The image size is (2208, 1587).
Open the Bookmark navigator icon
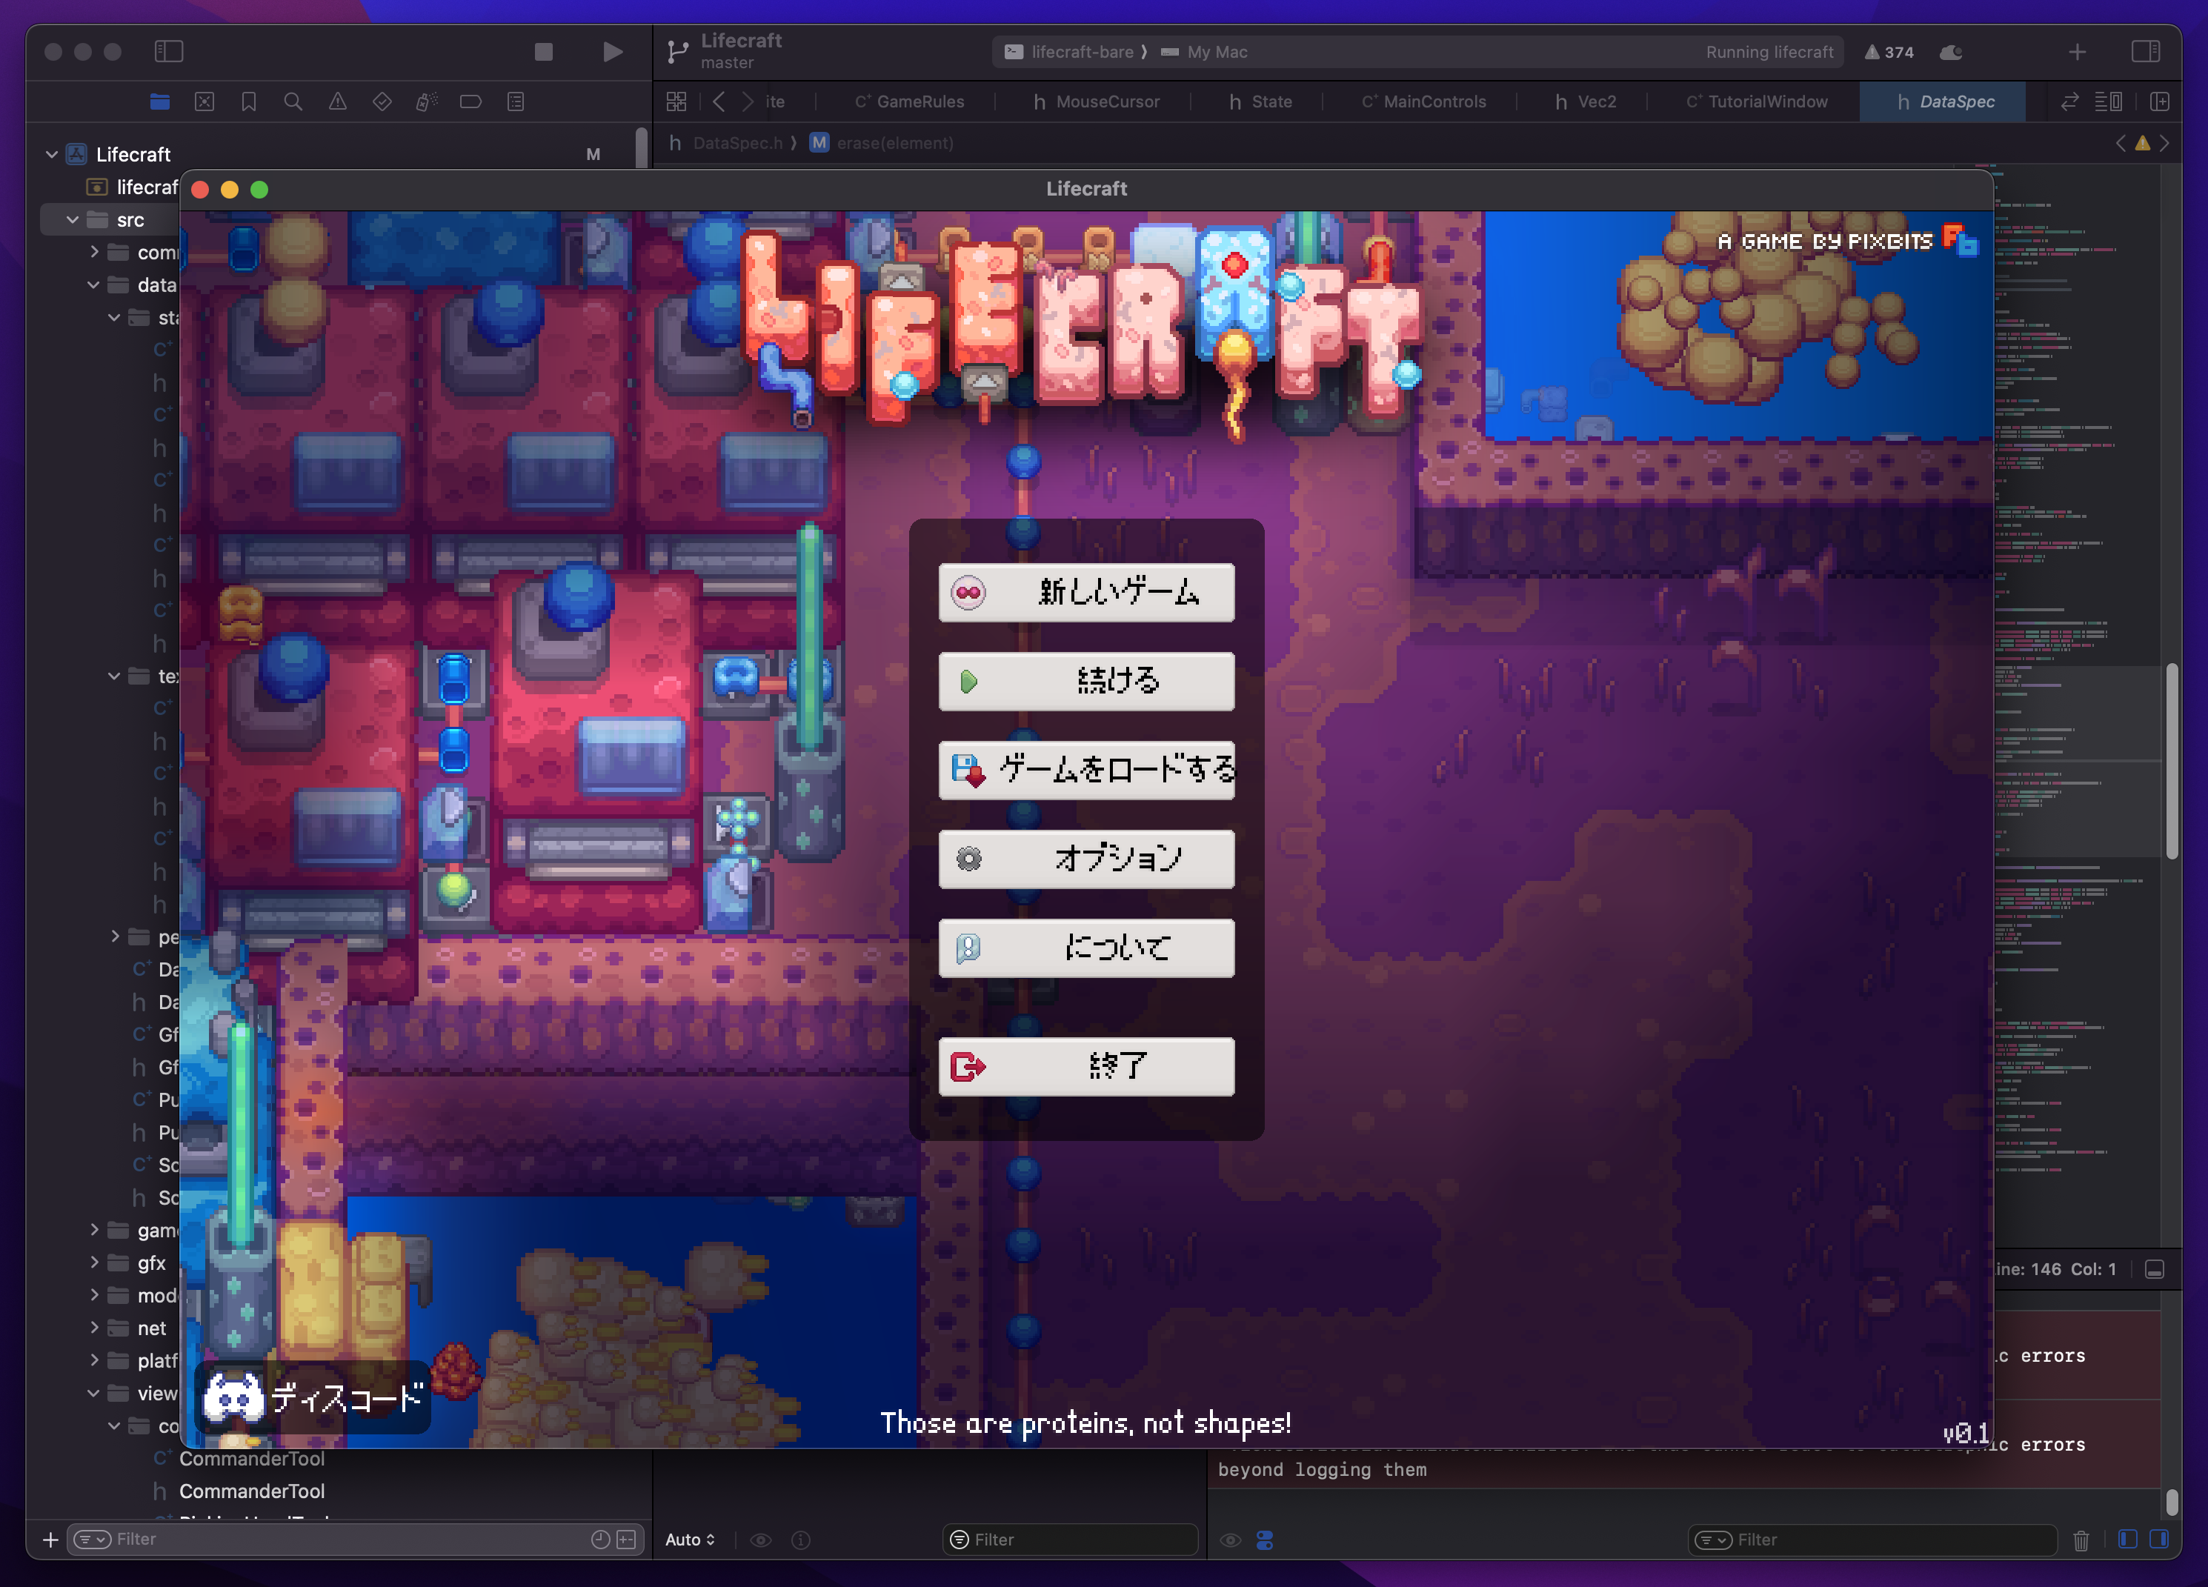pyautogui.click(x=249, y=102)
